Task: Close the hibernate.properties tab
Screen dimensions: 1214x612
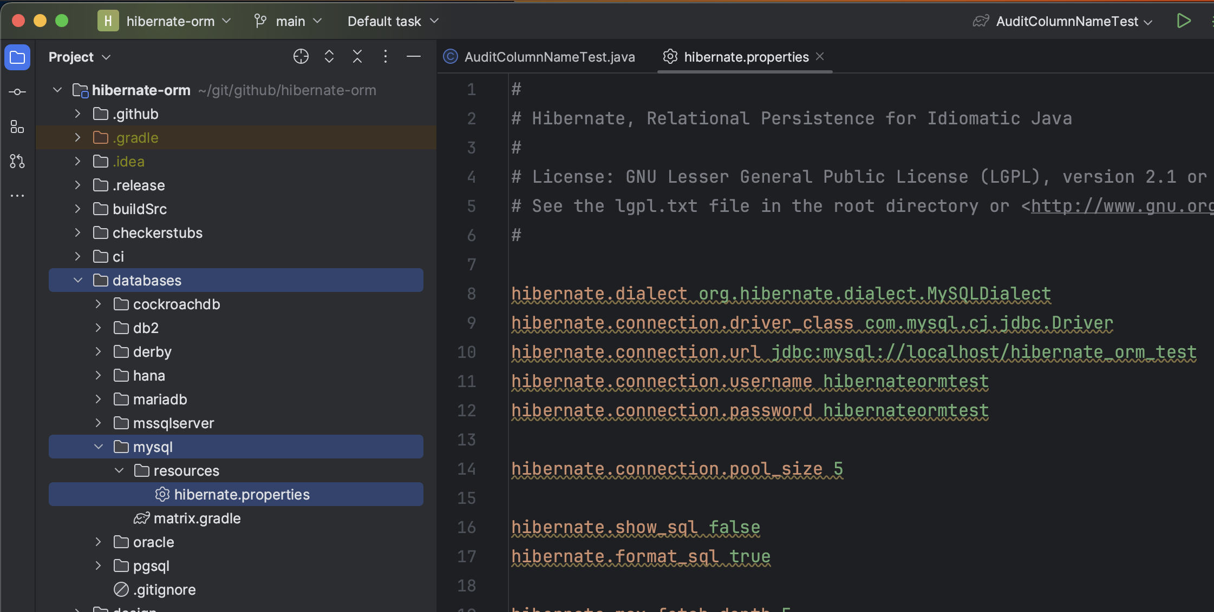Action: (x=820, y=56)
